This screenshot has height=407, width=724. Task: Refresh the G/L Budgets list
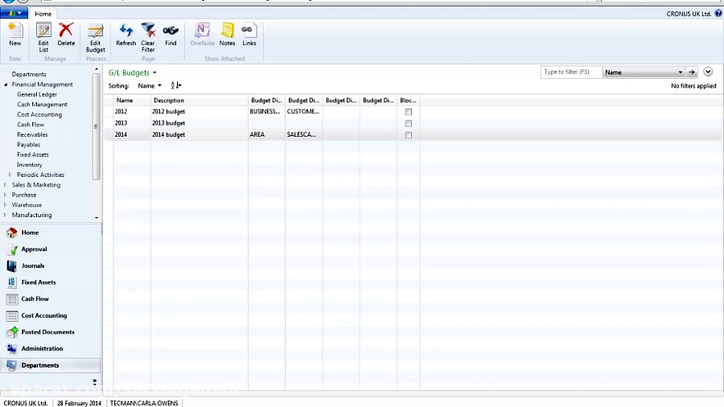126,35
